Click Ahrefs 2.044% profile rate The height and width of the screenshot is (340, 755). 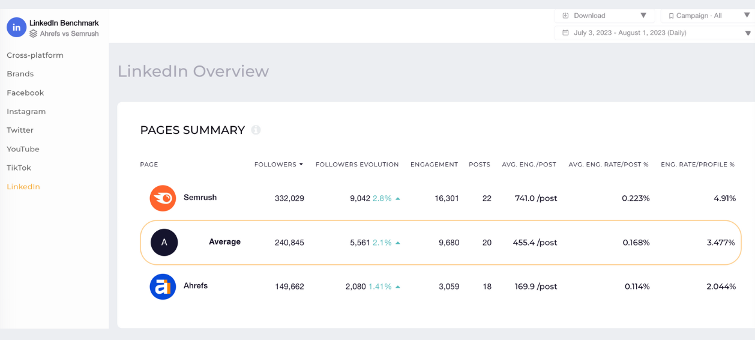(x=721, y=287)
